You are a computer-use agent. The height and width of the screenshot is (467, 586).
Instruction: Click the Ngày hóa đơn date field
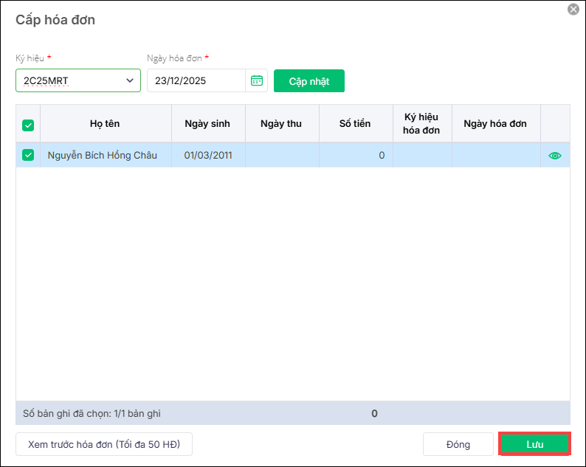tap(196, 80)
